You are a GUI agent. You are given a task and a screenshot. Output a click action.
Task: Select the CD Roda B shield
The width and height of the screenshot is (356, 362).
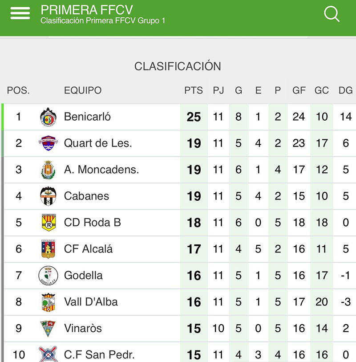(x=49, y=223)
